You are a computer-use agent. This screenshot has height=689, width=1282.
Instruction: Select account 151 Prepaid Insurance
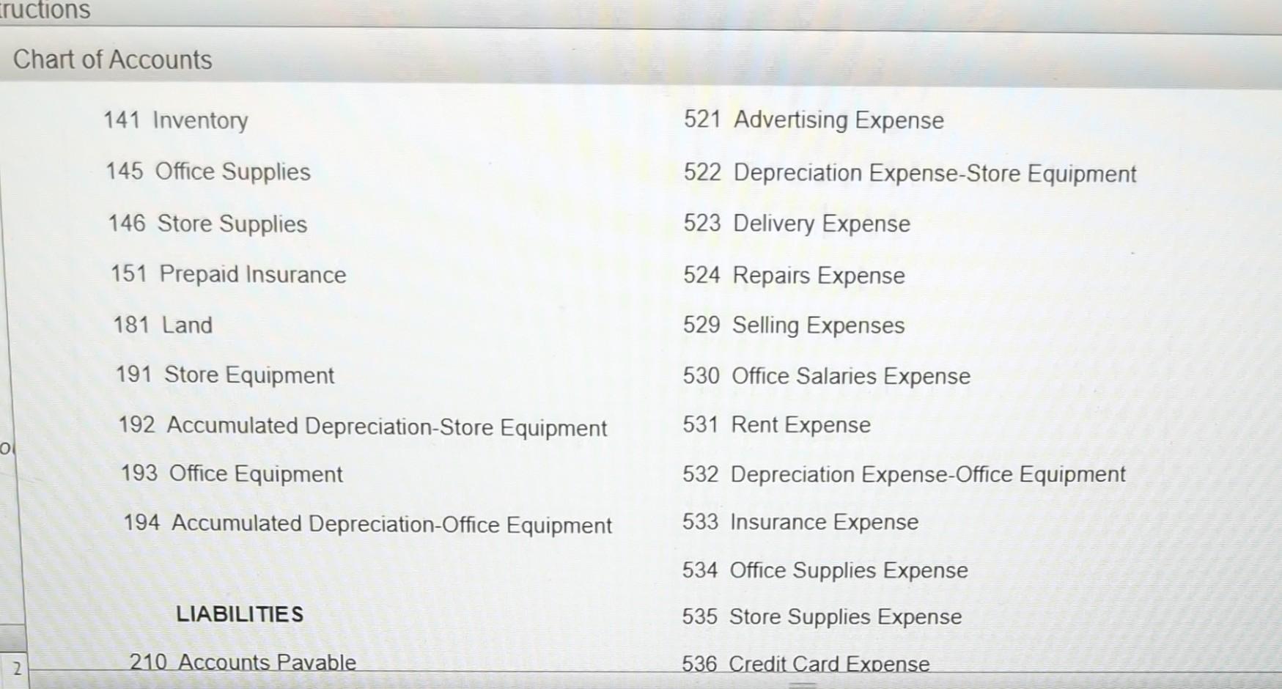(x=229, y=274)
